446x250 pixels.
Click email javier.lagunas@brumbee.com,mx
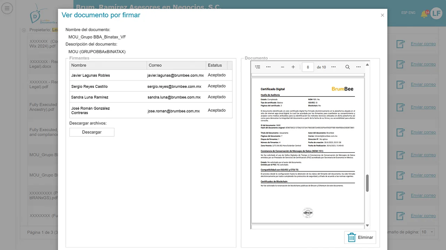[176, 75]
